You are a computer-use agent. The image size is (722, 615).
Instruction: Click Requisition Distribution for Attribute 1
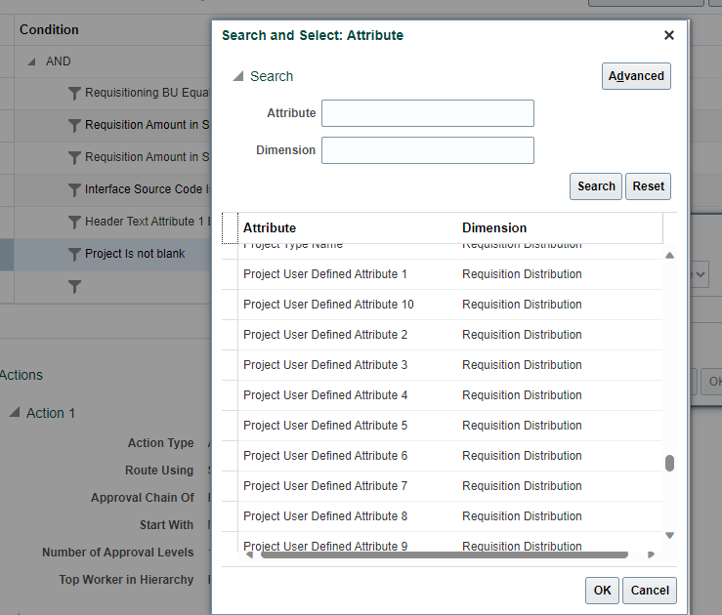pos(522,274)
